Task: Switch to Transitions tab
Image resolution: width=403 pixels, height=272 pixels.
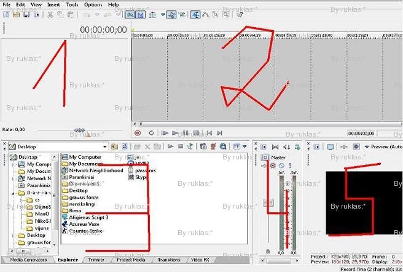Action: pyautogui.click(x=169, y=260)
